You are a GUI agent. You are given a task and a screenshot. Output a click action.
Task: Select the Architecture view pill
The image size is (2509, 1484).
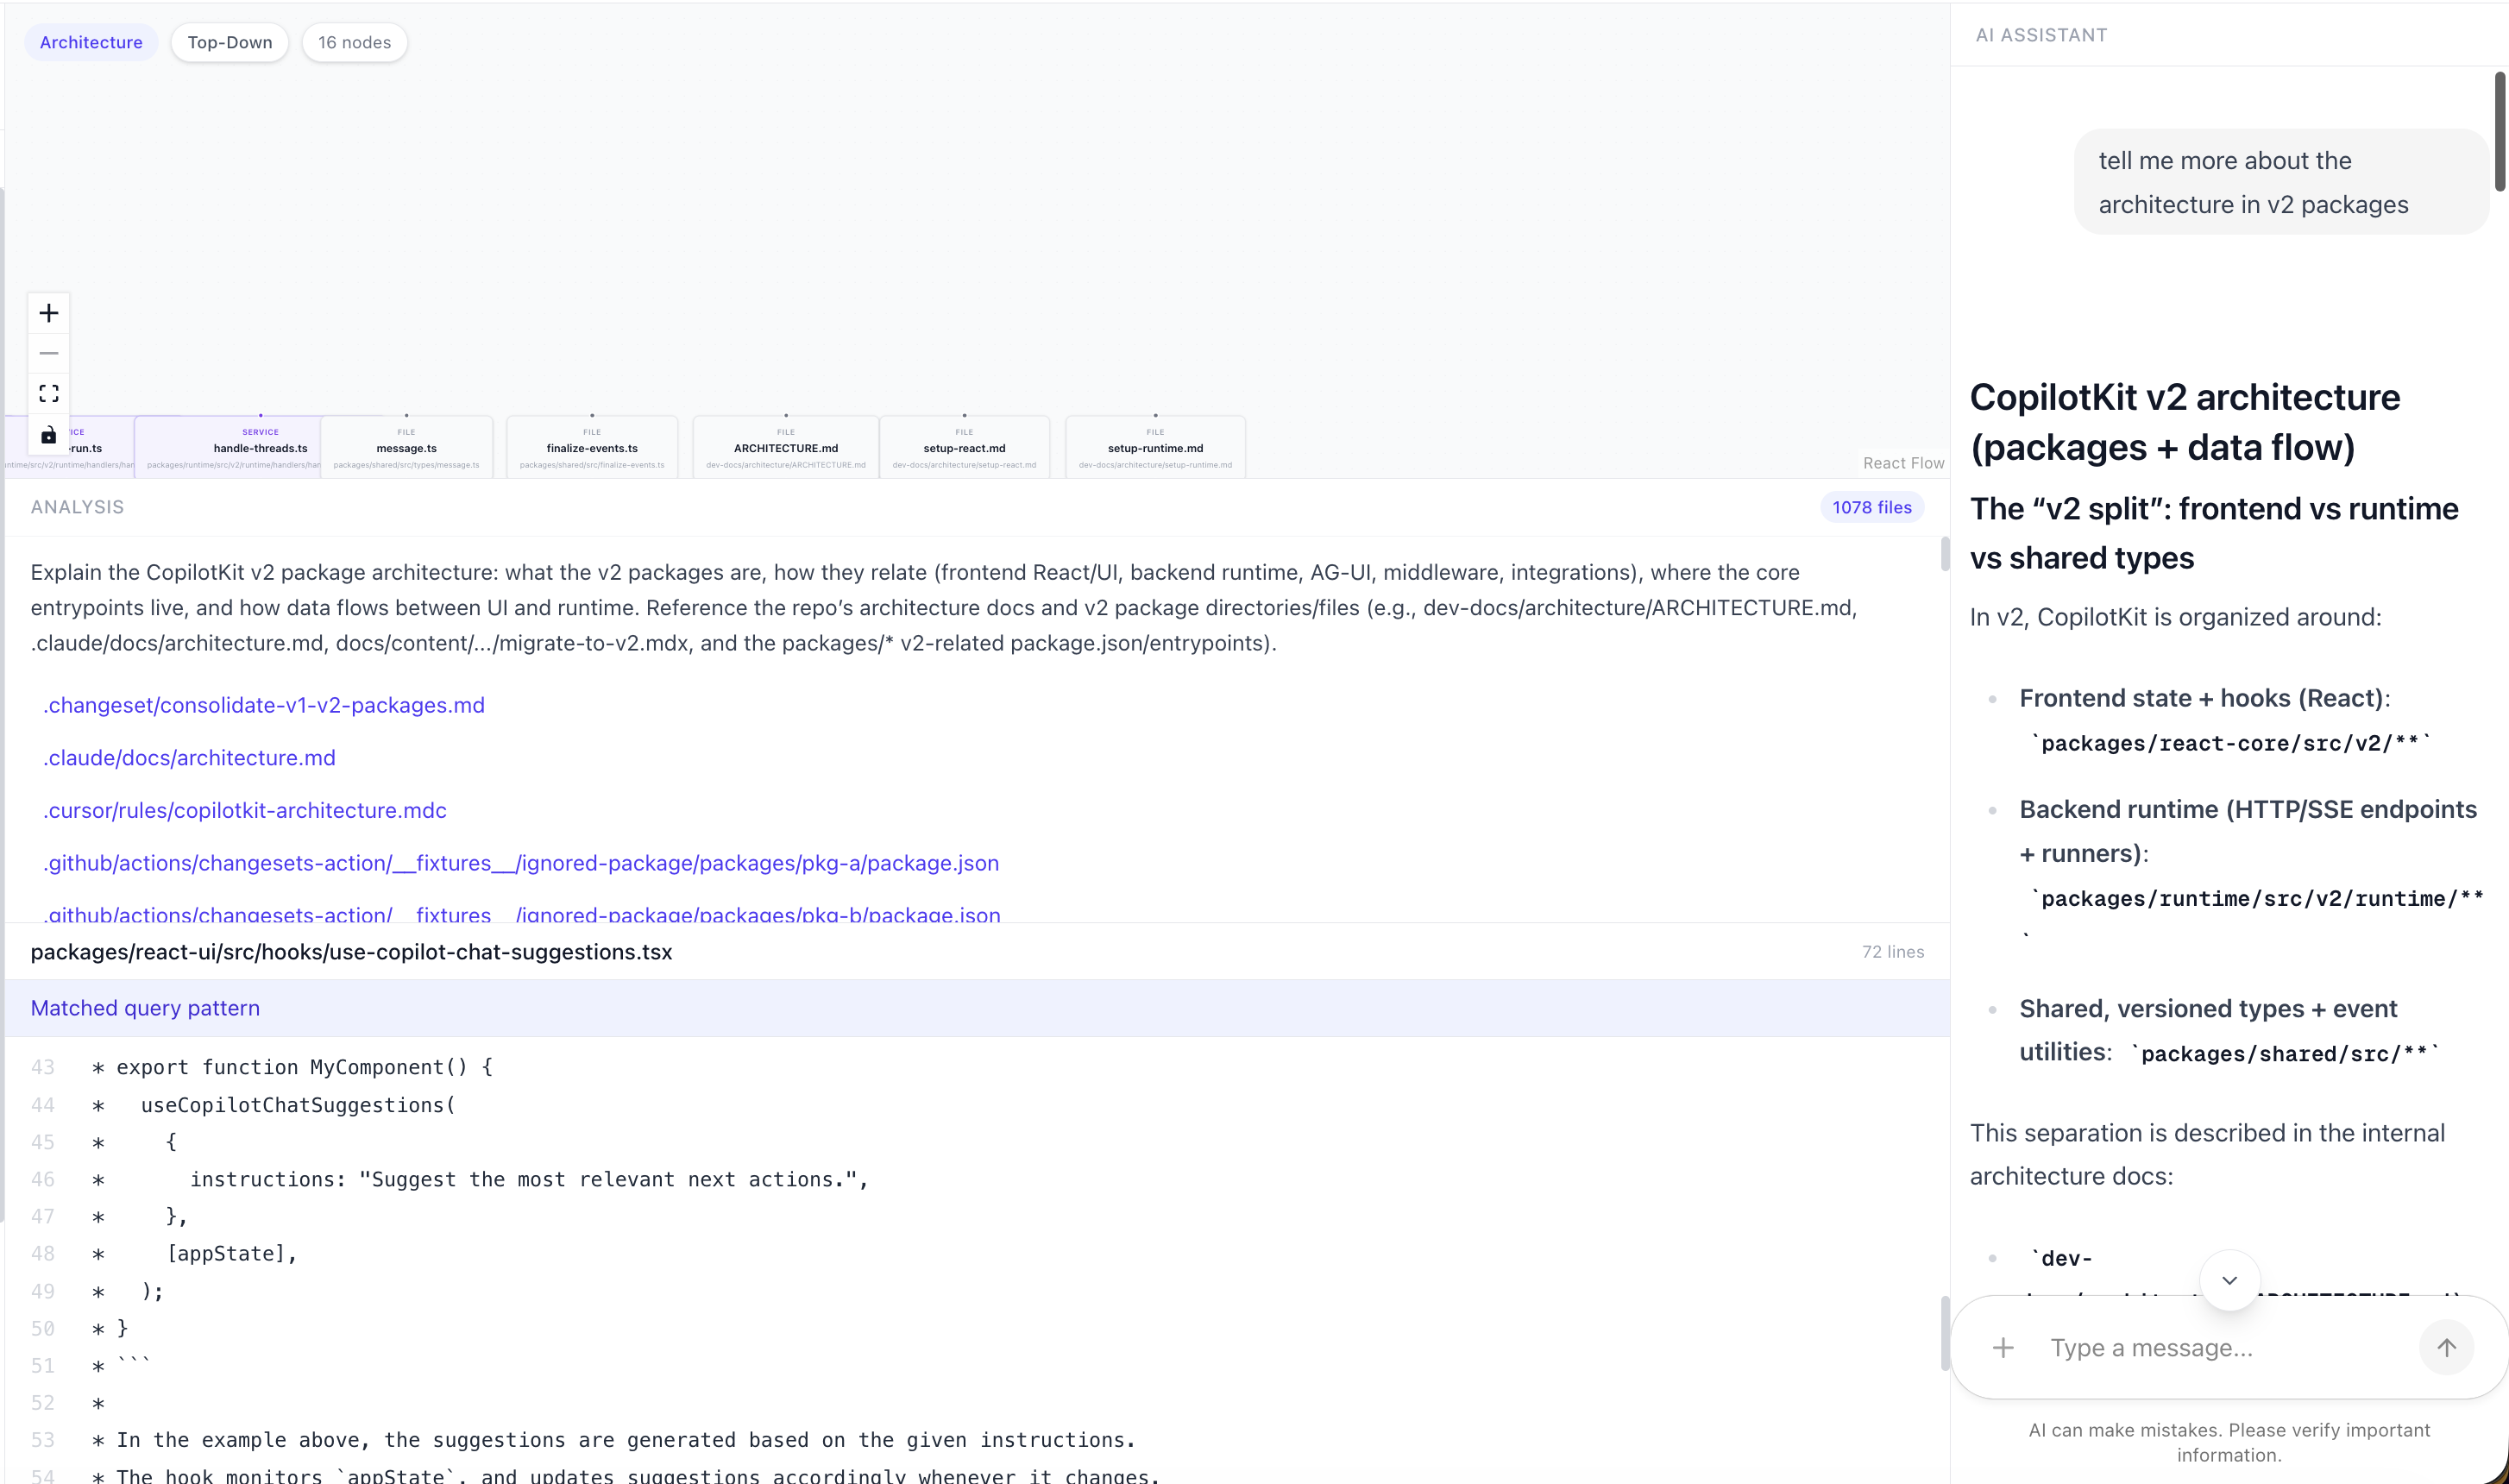point(91,42)
